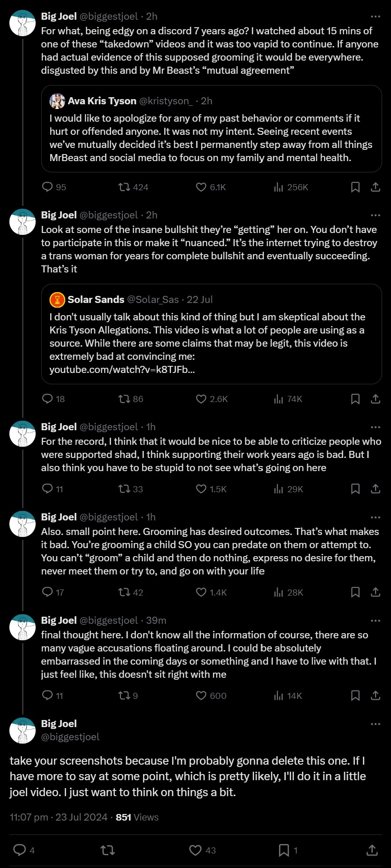Repost the main tweet

108,850
